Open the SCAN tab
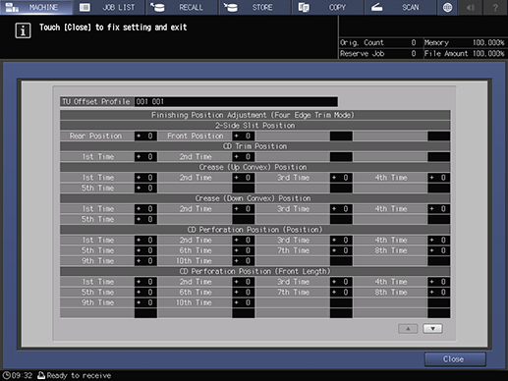Viewport: 508px width, 381px height. [x=400, y=7]
